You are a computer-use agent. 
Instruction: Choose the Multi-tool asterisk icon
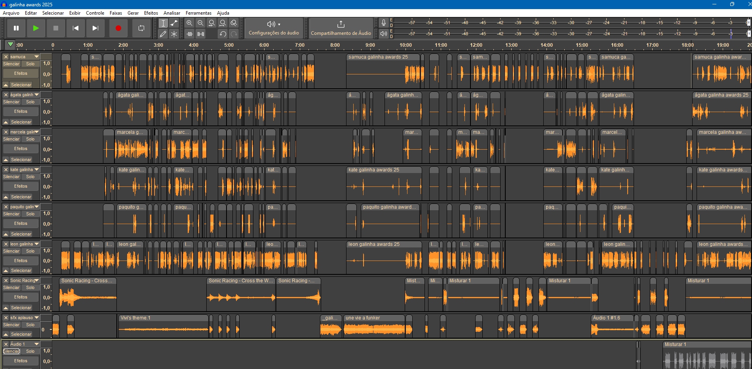(174, 34)
